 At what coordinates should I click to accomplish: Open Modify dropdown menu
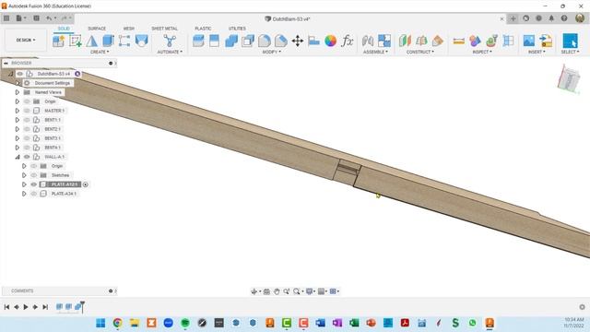[271, 52]
